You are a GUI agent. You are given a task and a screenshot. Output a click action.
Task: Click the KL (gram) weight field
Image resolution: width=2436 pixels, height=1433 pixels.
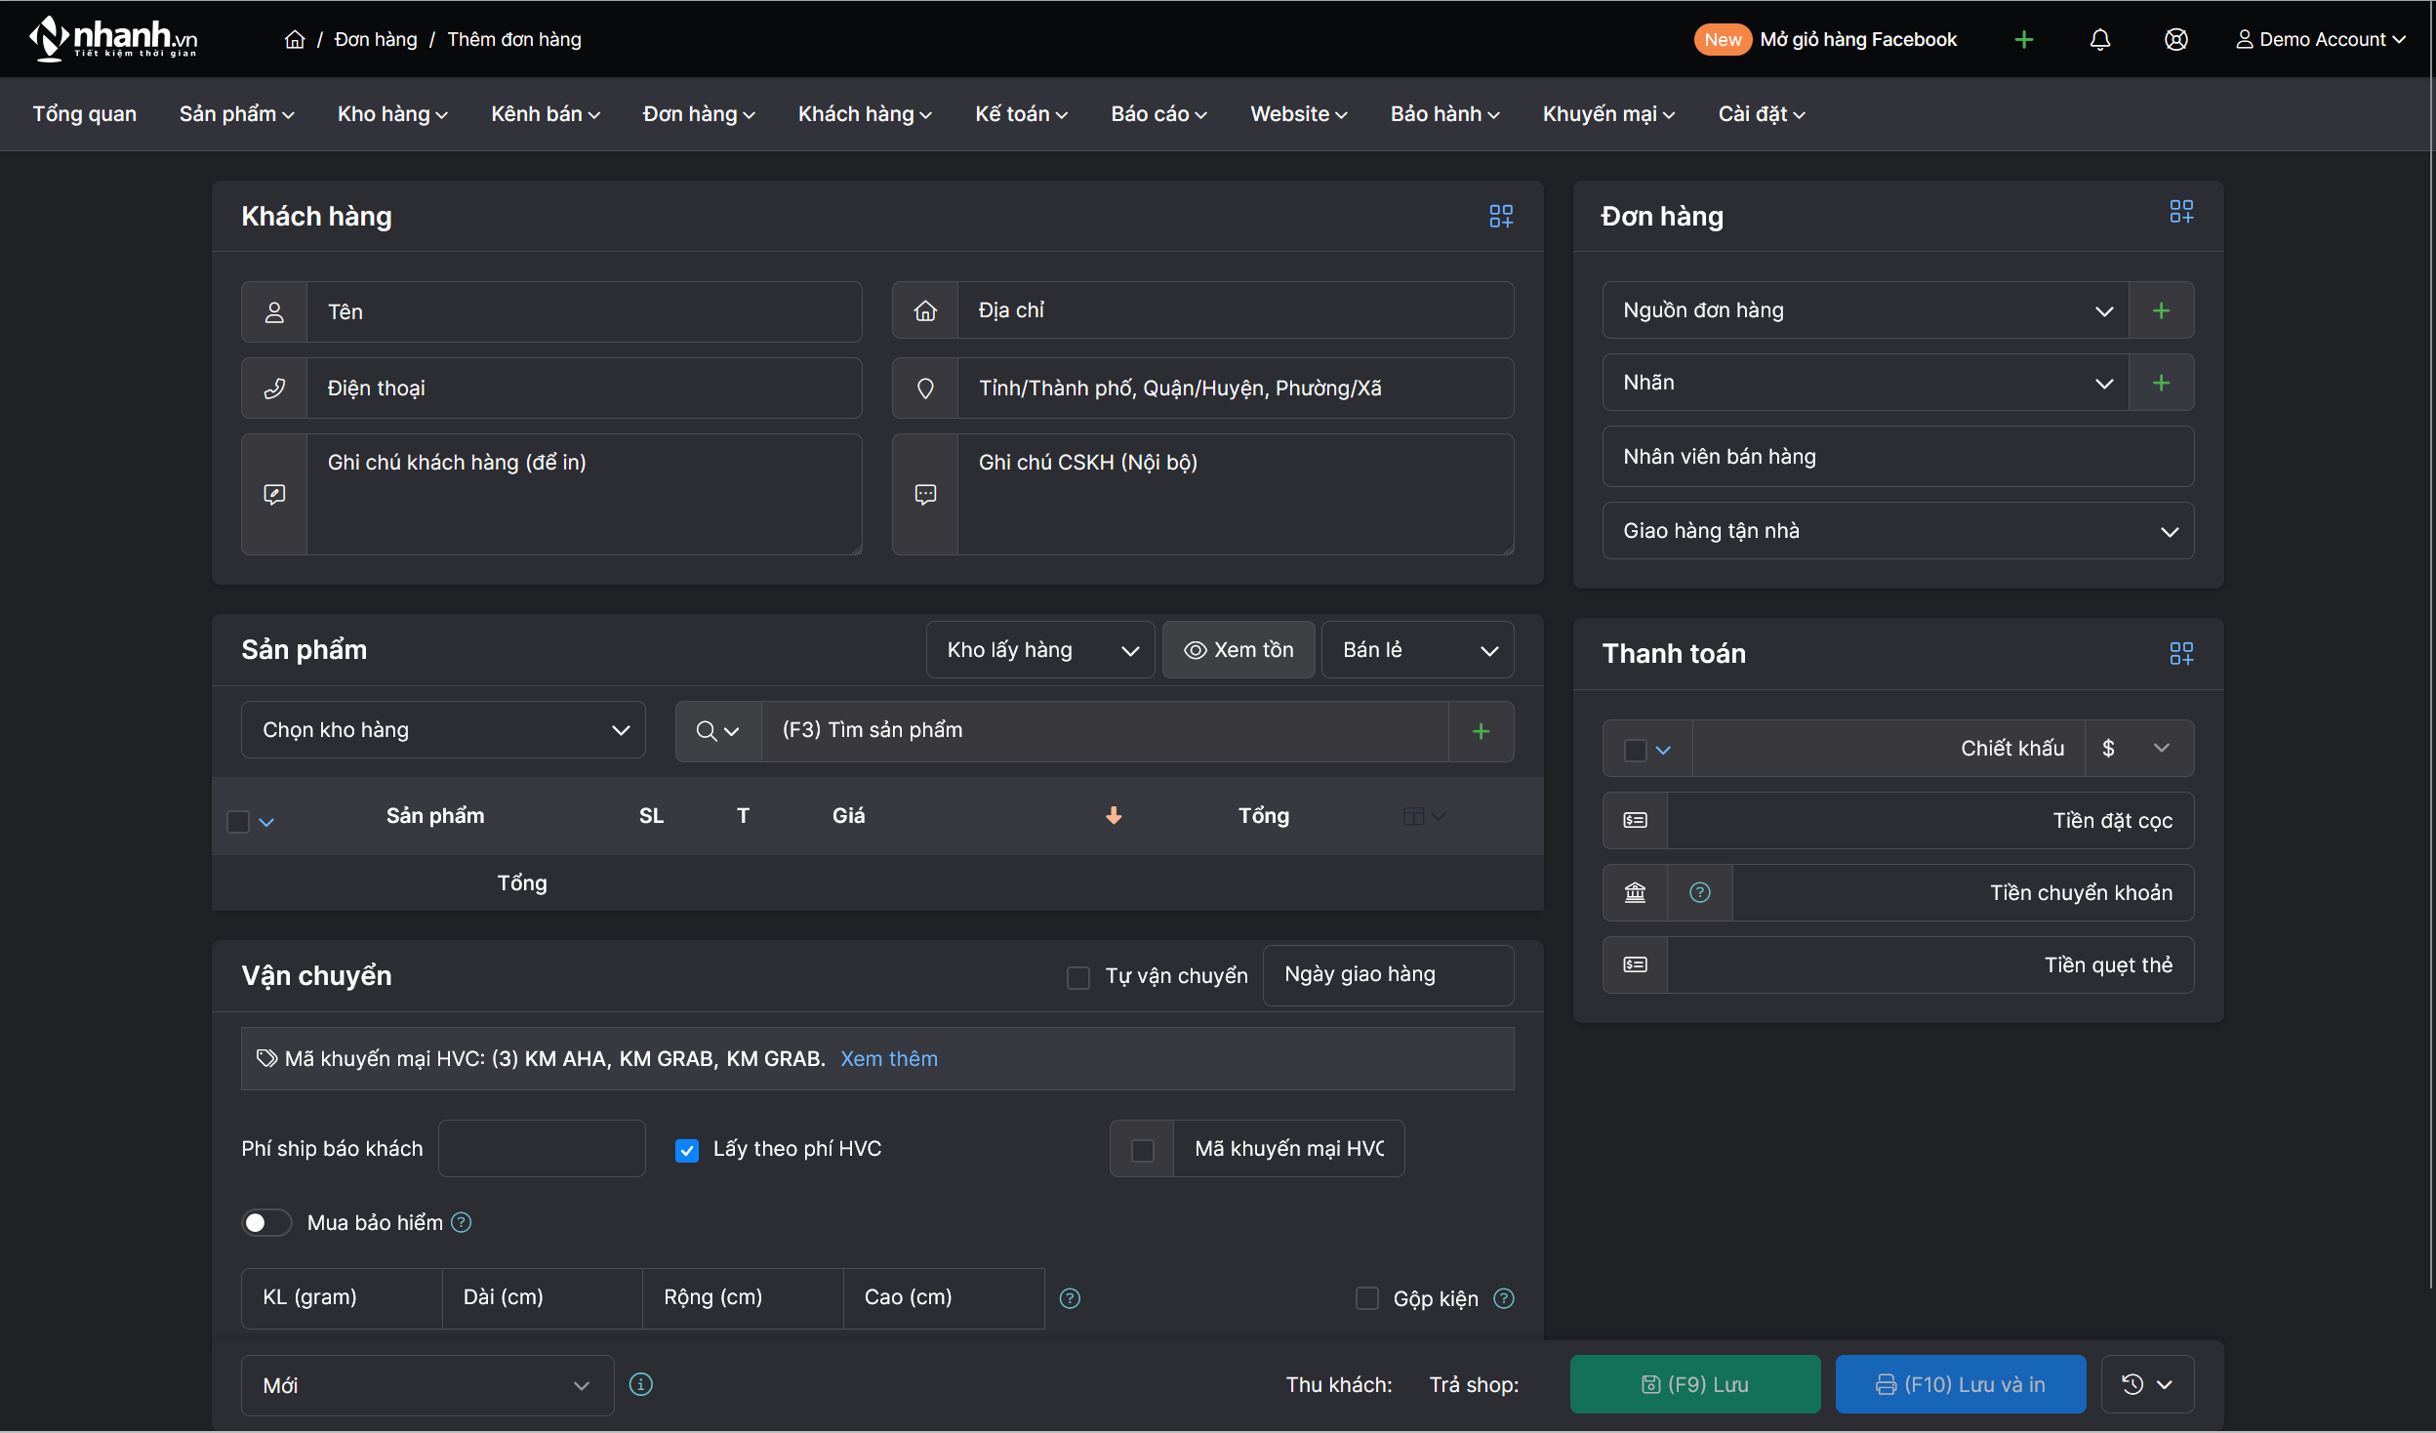tap(342, 1298)
